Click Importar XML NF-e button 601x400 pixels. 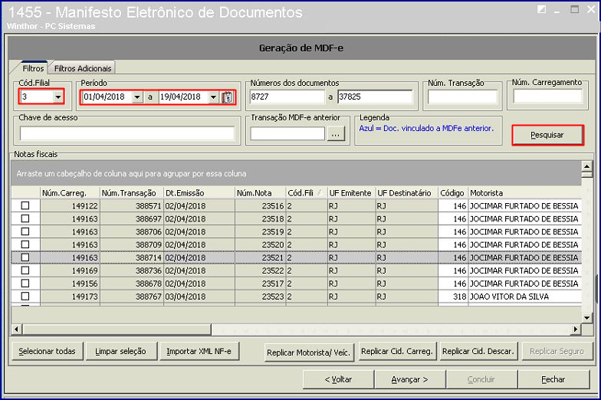coord(199,351)
